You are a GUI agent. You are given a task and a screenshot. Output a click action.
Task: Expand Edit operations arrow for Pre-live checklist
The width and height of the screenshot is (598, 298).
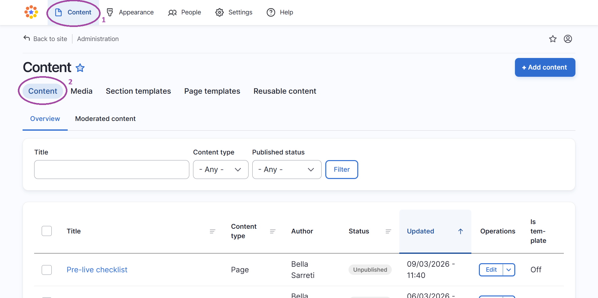click(x=509, y=270)
